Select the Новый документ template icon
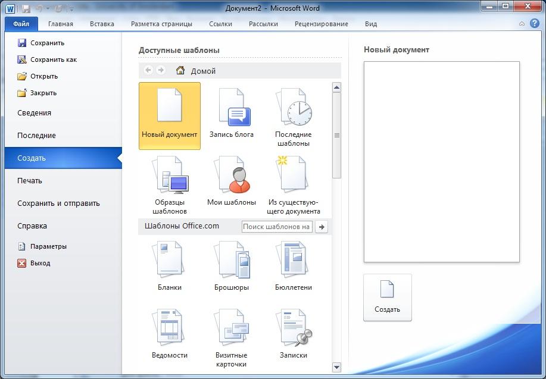The height and width of the screenshot is (379, 546). tap(170, 116)
